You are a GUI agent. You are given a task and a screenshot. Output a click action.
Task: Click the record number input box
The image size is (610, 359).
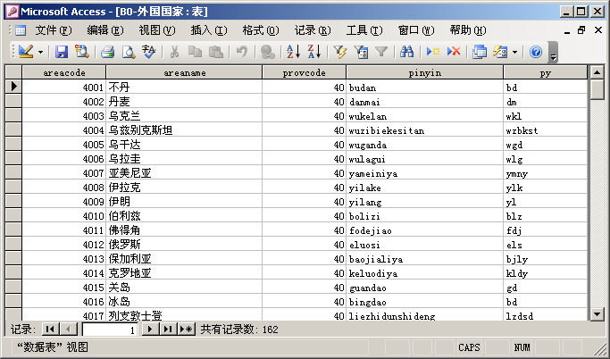(x=109, y=330)
